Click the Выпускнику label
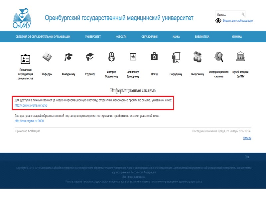The width and height of the screenshot is (266, 200). tap(197, 74)
